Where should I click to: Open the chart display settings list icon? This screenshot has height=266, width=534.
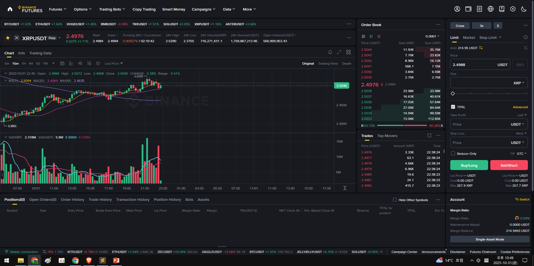pyautogui.click(x=89, y=64)
